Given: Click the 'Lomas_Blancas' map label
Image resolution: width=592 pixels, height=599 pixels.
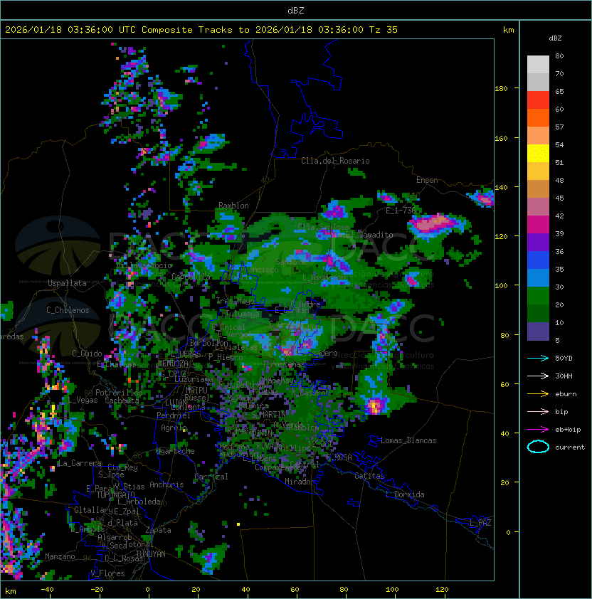Looking at the screenshot, I should click(x=408, y=440).
